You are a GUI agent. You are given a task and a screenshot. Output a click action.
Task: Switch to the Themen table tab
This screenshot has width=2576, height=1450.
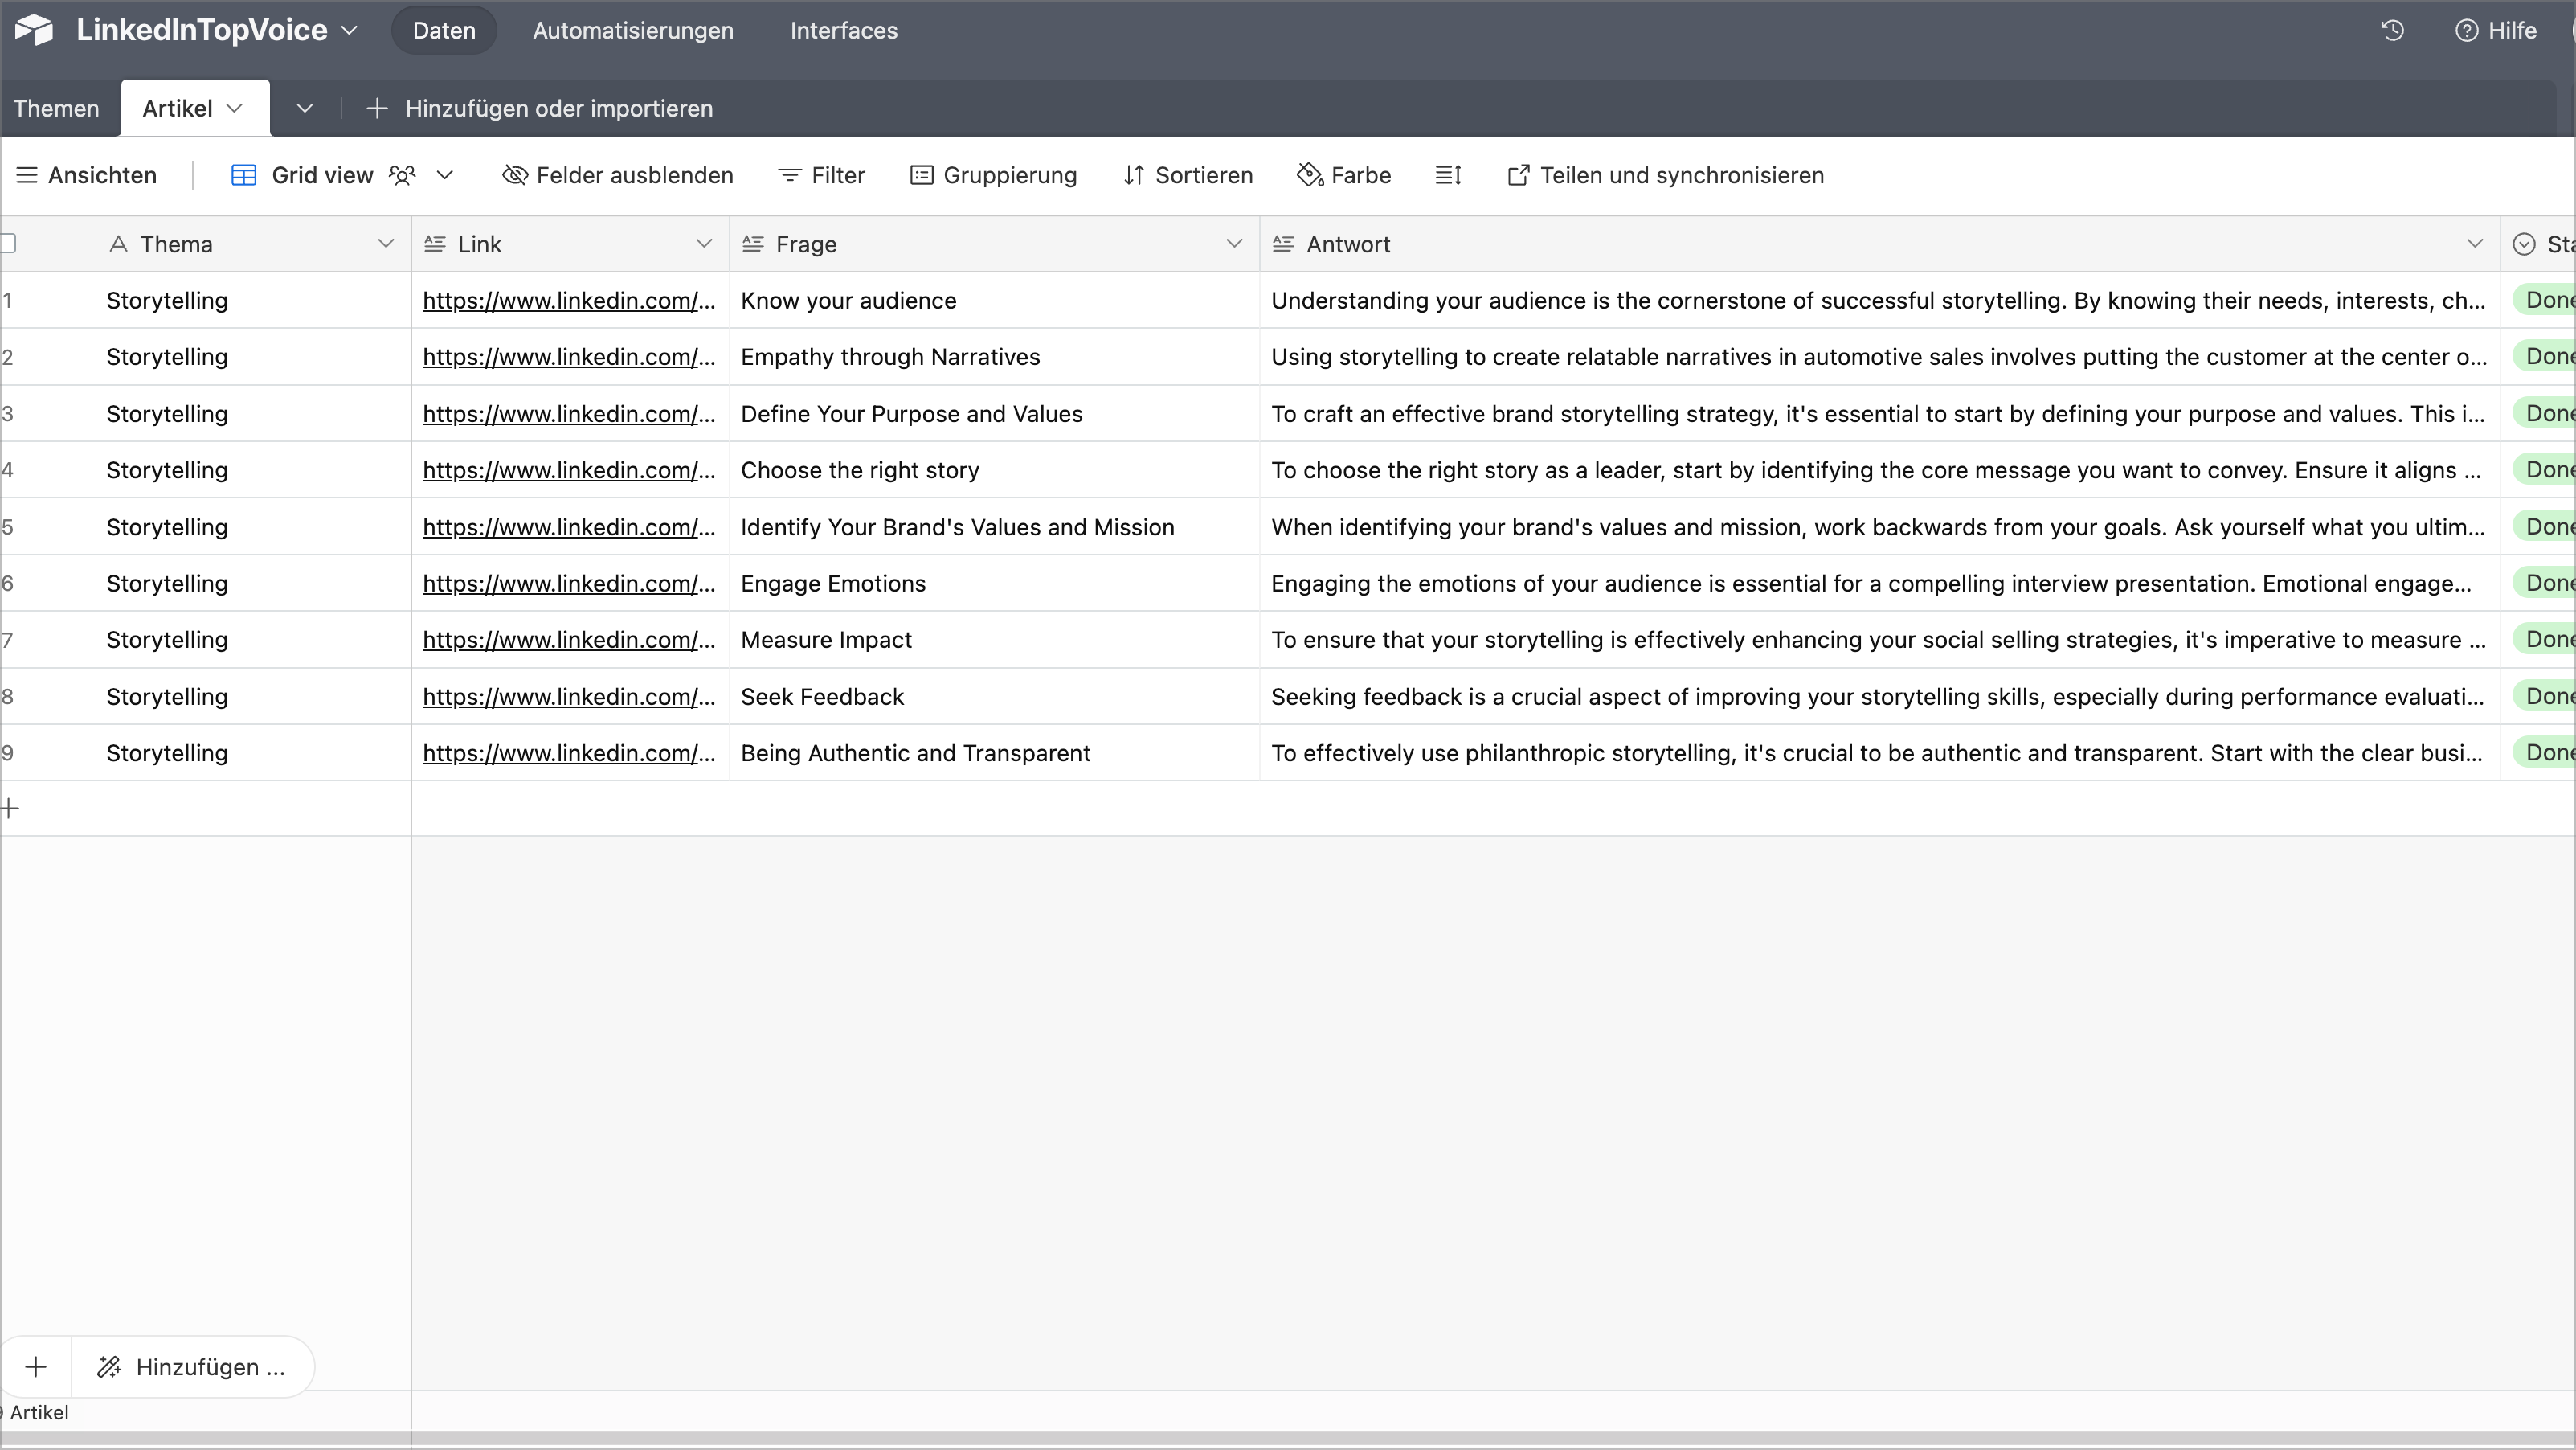[x=56, y=108]
